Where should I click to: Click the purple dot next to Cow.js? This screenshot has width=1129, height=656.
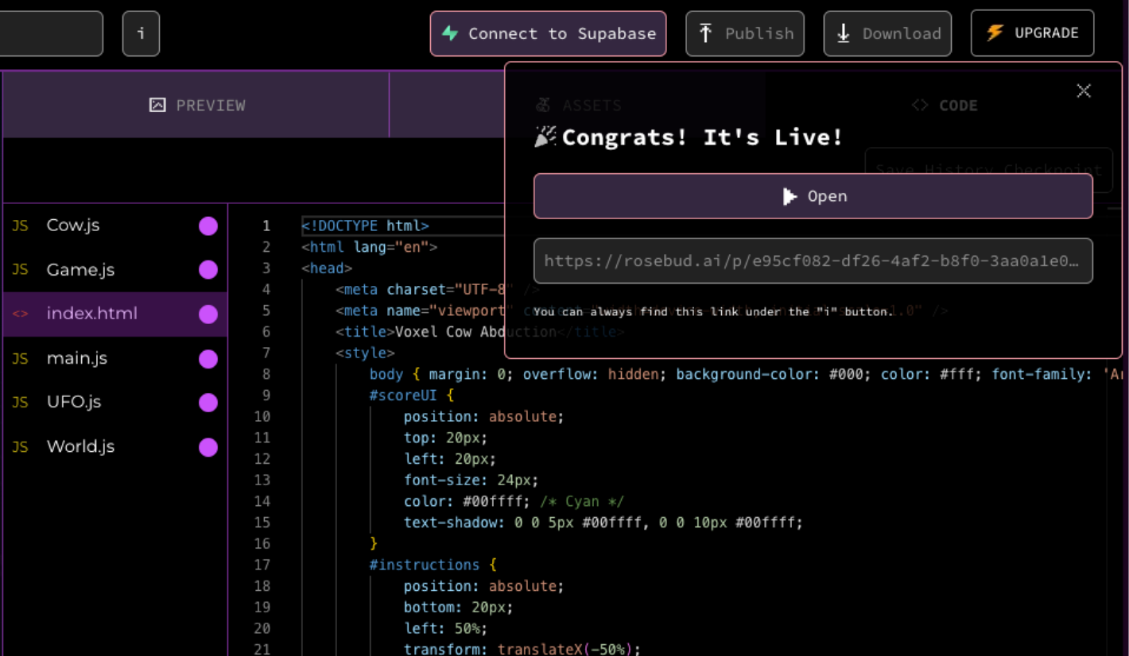coord(208,226)
